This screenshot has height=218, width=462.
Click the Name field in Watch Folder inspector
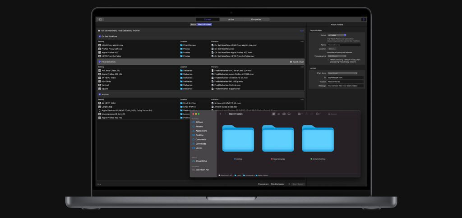click(344, 45)
